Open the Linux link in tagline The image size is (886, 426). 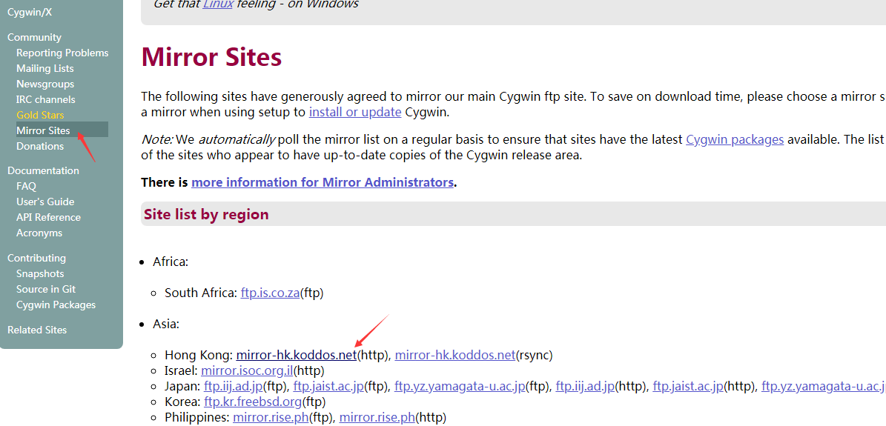pyautogui.click(x=218, y=4)
